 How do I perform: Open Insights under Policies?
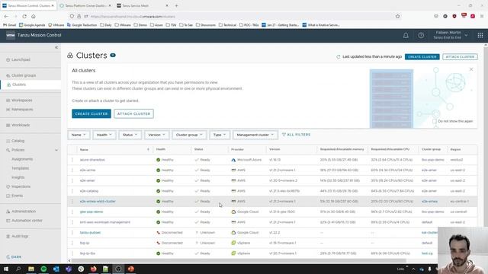[x=18, y=177]
